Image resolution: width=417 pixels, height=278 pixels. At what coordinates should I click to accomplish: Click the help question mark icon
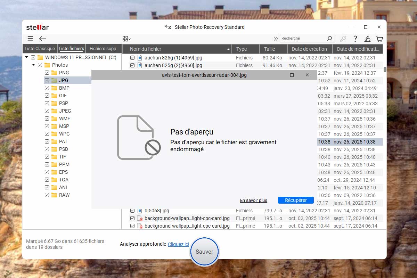(355, 39)
